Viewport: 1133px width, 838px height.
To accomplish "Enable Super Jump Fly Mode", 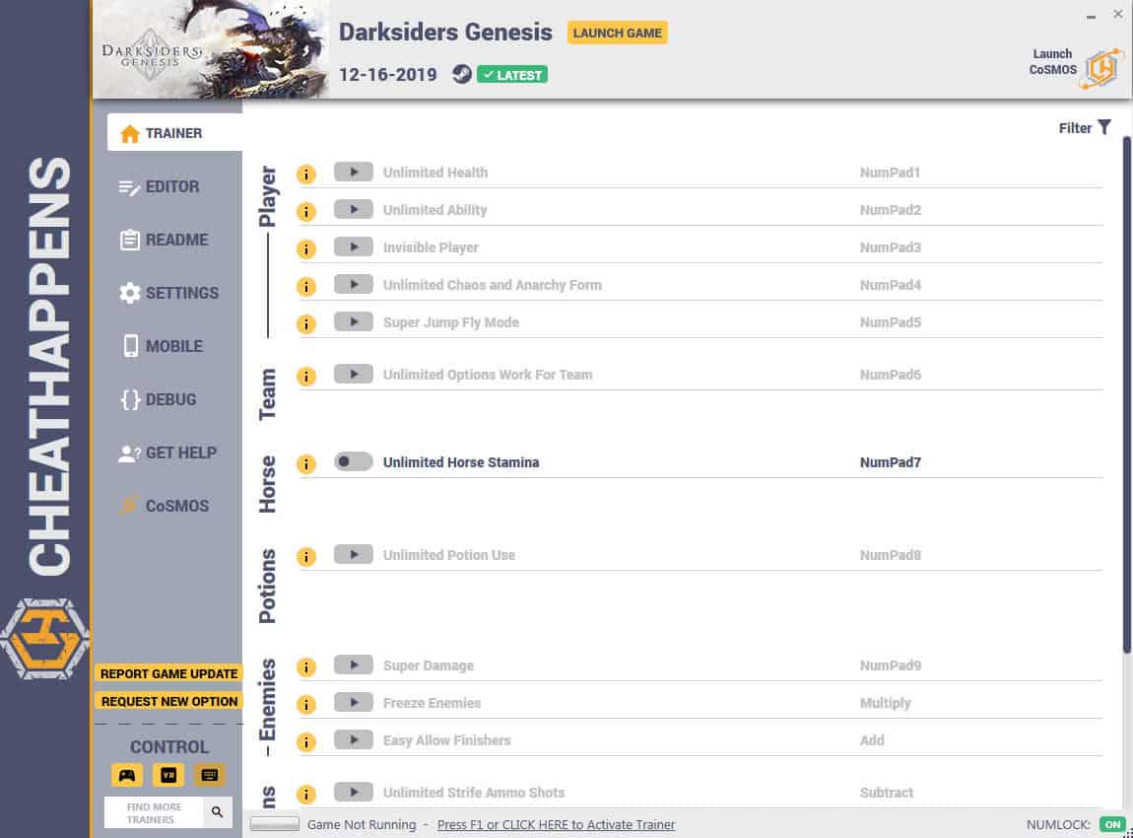I will click(354, 321).
